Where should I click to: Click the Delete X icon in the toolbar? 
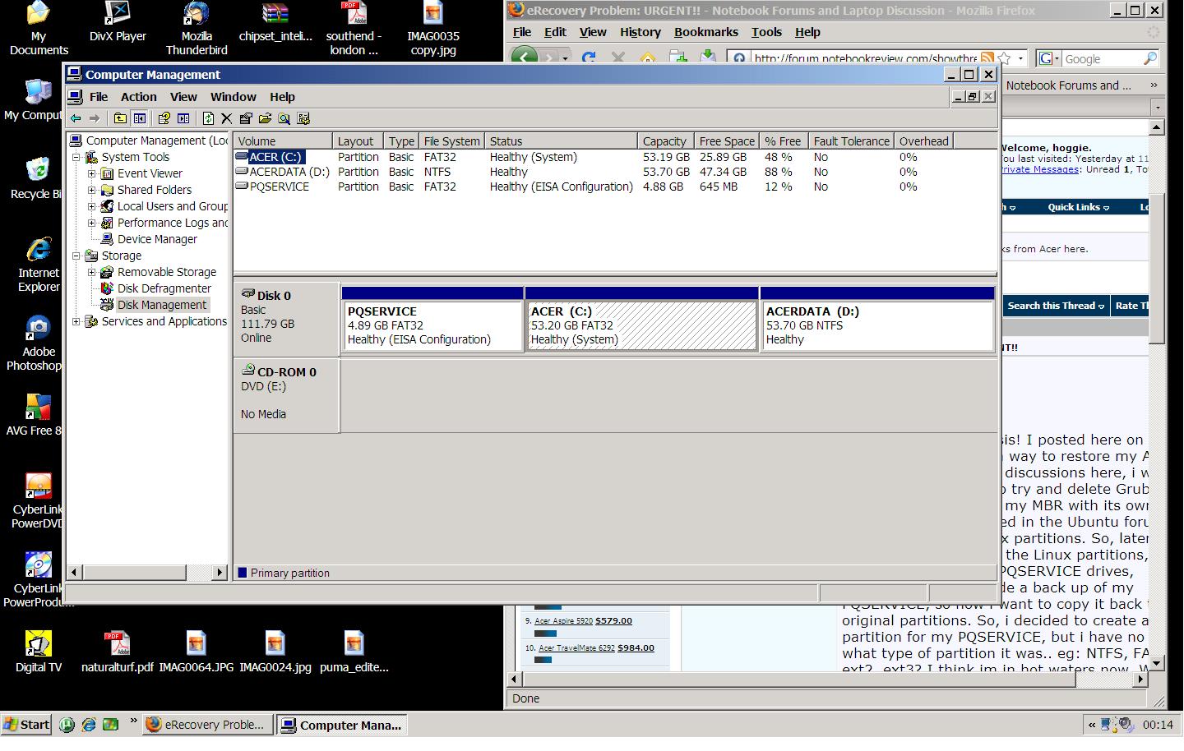click(x=227, y=119)
